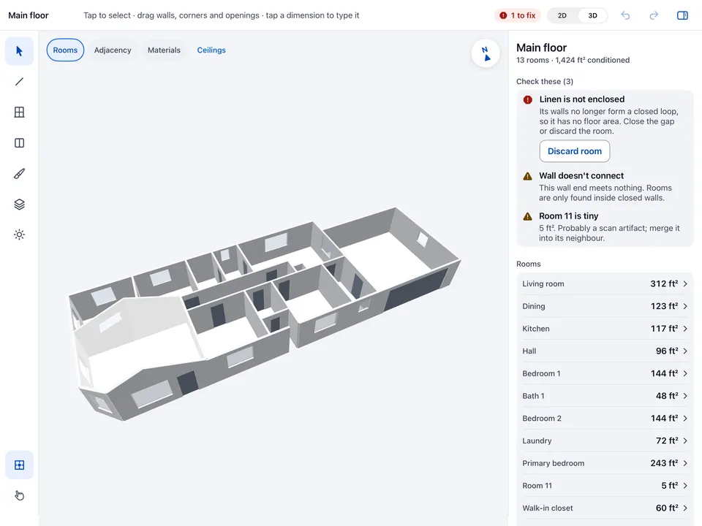
Task: Click the Discard room button
Action: [x=575, y=151]
